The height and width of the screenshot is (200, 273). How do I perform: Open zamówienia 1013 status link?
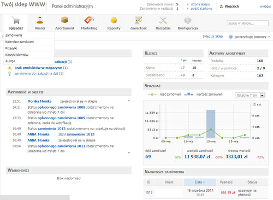coord(51,128)
